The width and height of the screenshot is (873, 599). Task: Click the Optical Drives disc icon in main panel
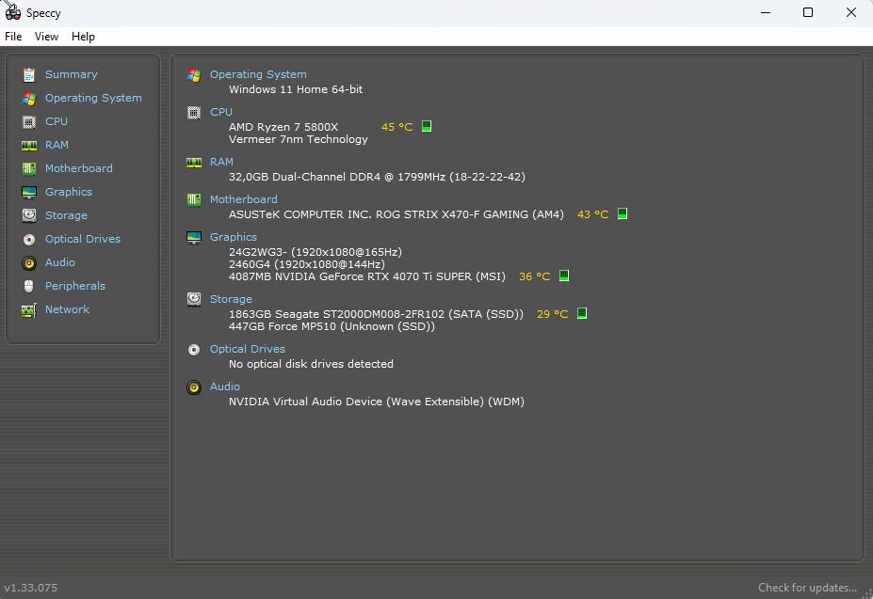pyautogui.click(x=194, y=349)
